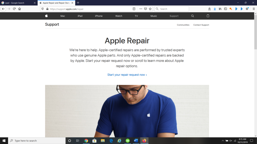Viewport: 257px width, 144px height.
Task: Close the Apple Repair tab
Action: click(72, 3)
